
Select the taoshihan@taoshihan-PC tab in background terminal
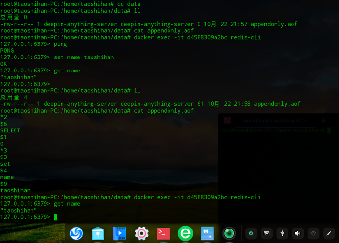point(275,121)
